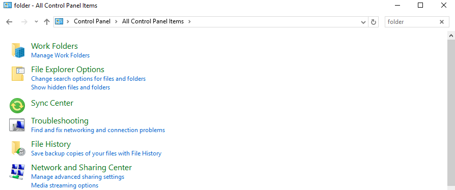Go up one level with up arrow
The height and width of the screenshot is (190, 455).
[x=46, y=22]
